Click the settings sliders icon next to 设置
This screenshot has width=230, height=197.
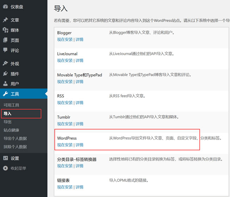[5, 158]
